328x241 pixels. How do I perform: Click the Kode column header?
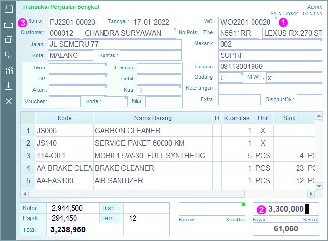click(x=64, y=118)
